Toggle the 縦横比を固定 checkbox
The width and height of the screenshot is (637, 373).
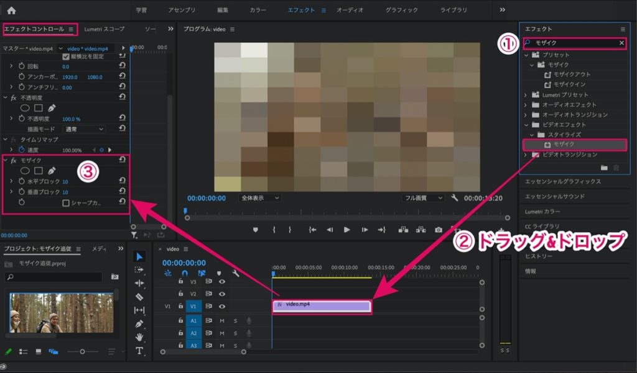[66, 56]
